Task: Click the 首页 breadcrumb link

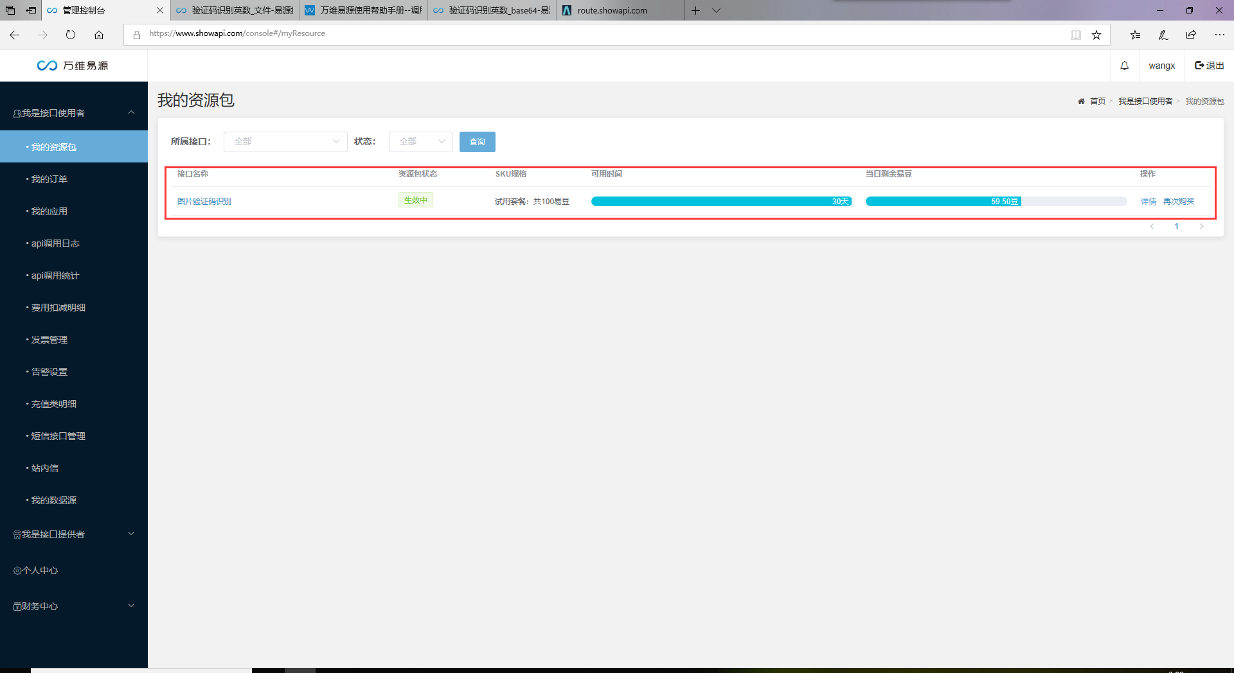Action: [1098, 101]
